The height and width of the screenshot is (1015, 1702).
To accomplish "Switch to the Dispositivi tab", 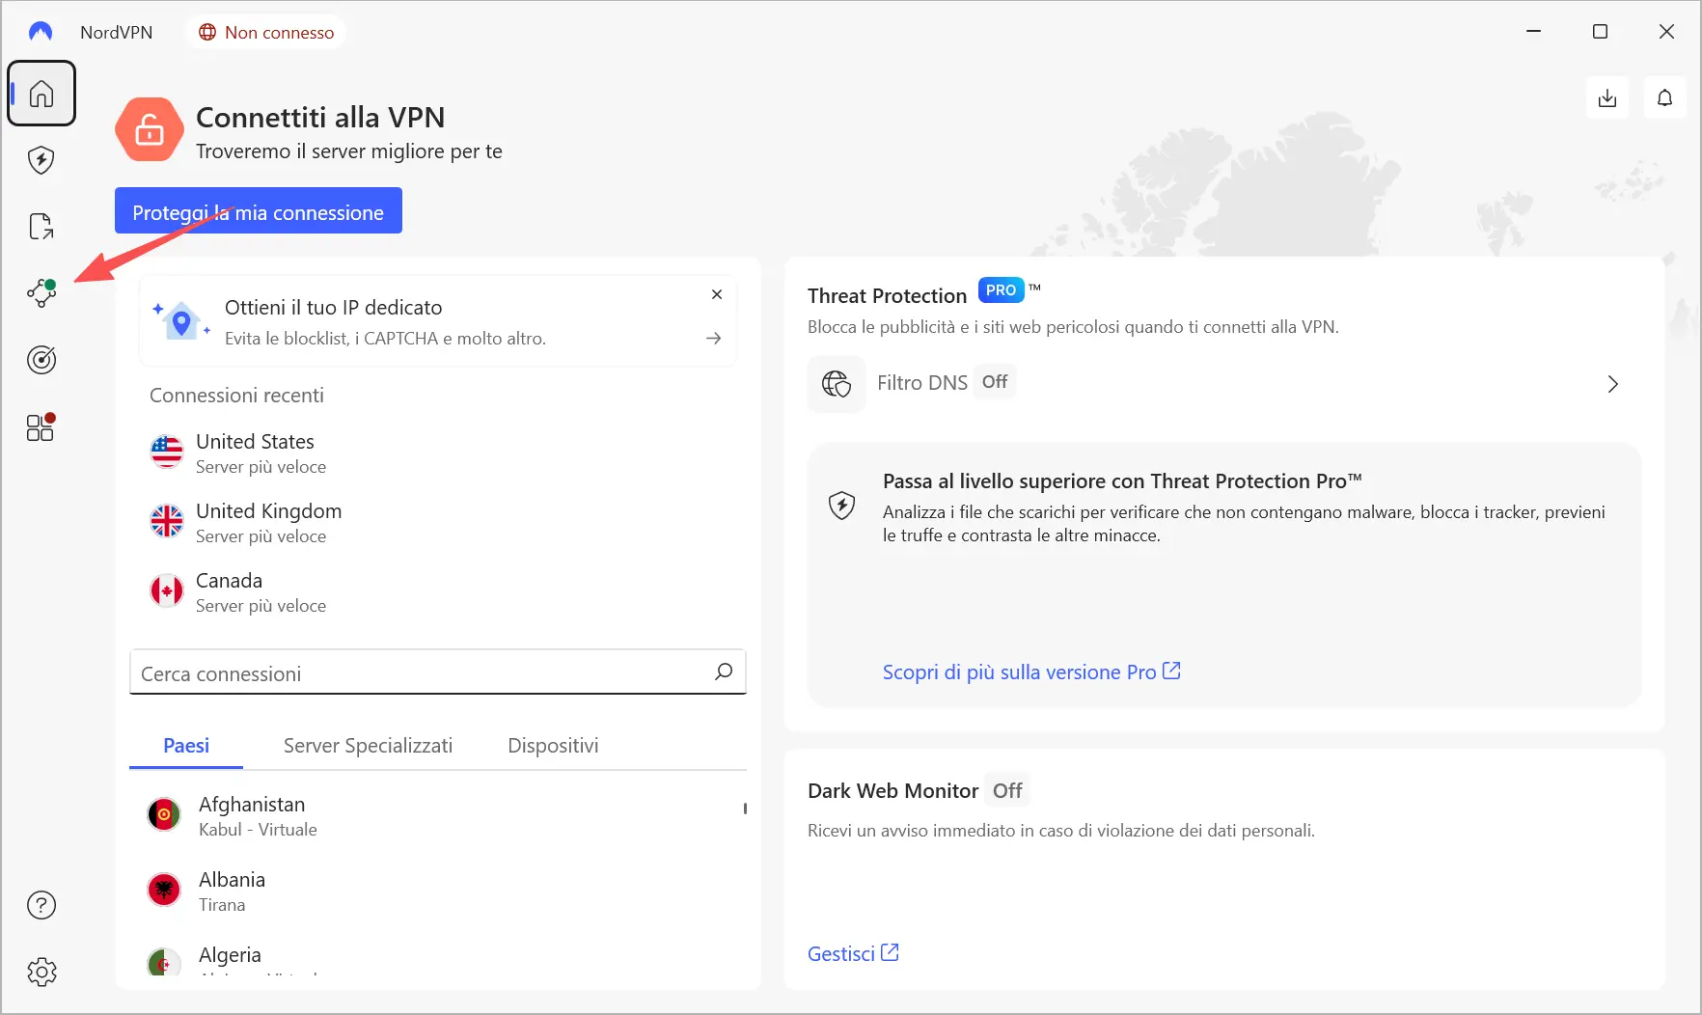I will [553, 746].
